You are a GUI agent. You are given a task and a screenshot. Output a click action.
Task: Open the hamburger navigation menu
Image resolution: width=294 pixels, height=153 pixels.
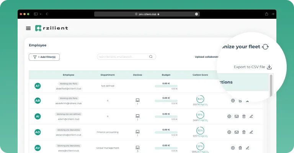coord(28,28)
